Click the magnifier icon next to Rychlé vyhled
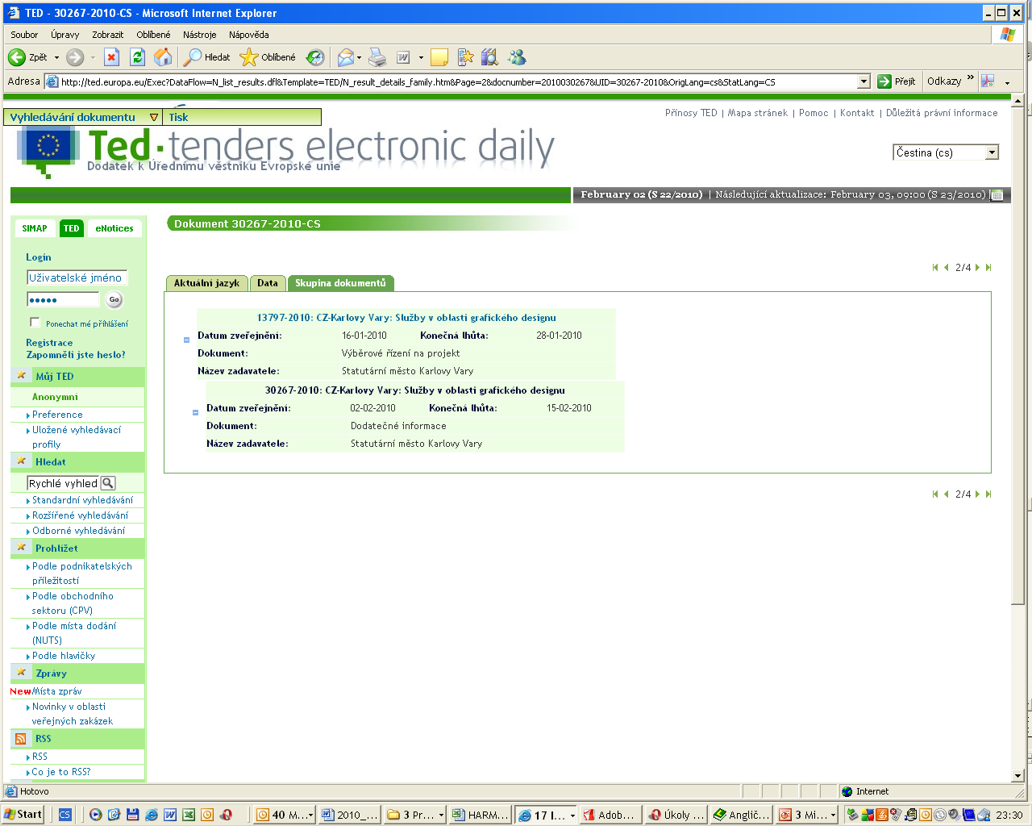This screenshot has height=826, width=1032. 107,483
